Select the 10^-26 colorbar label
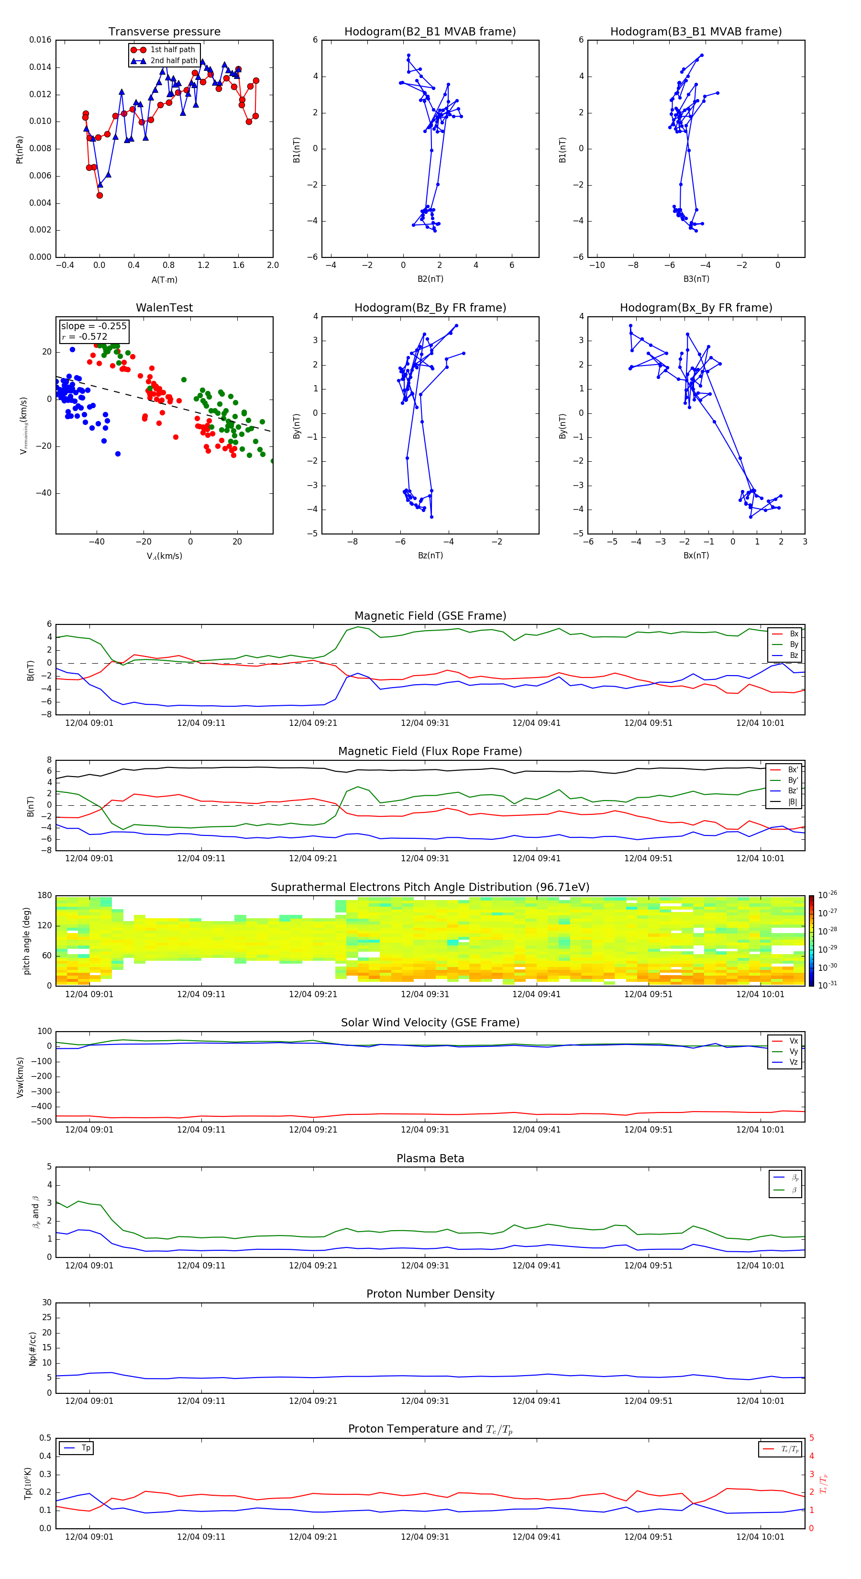 [x=828, y=895]
